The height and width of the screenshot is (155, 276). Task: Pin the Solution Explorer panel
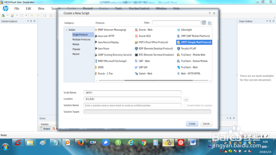click(x=31, y=21)
